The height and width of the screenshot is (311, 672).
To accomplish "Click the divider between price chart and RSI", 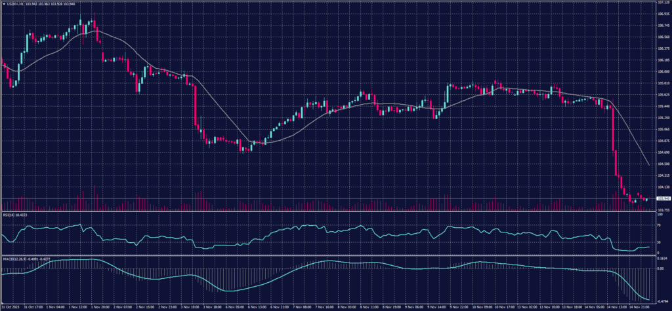I will click(328, 211).
